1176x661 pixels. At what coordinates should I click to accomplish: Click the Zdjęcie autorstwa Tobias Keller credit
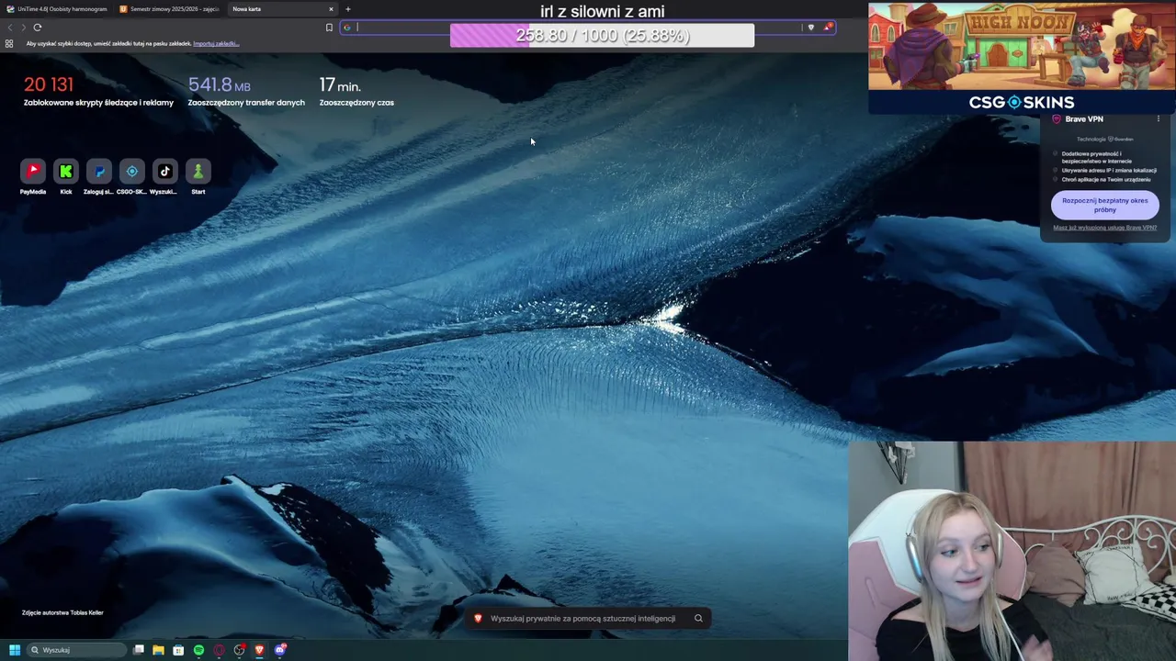tap(62, 612)
